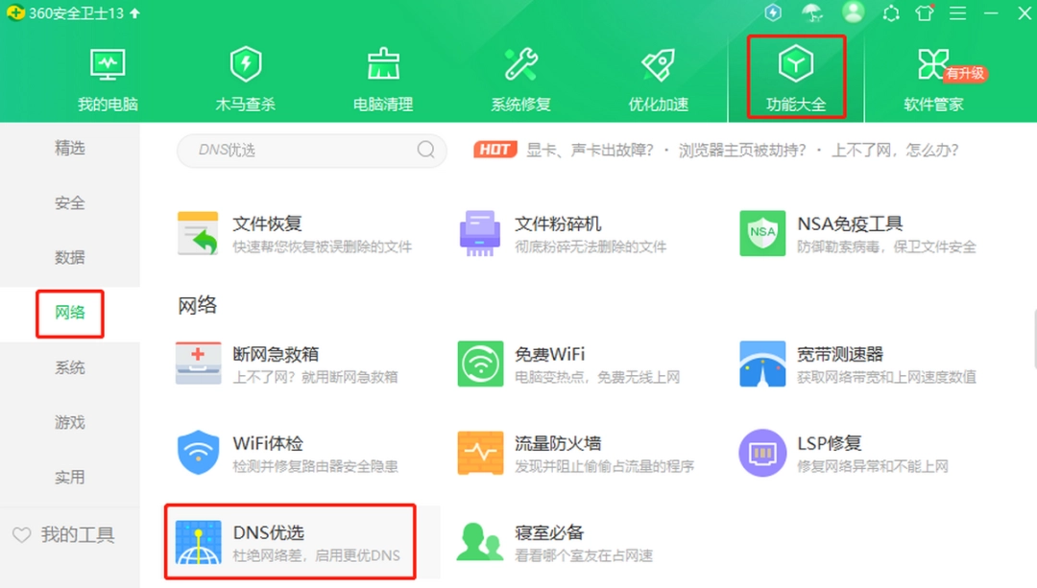This screenshot has width=1037, height=588.
Task: Open 我的电脑 from top navigation
Action: click(x=108, y=80)
